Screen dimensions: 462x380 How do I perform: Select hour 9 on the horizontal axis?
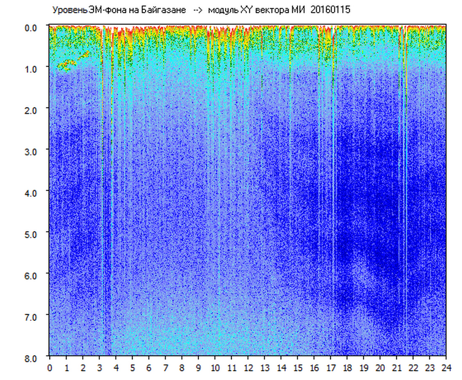(198, 368)
